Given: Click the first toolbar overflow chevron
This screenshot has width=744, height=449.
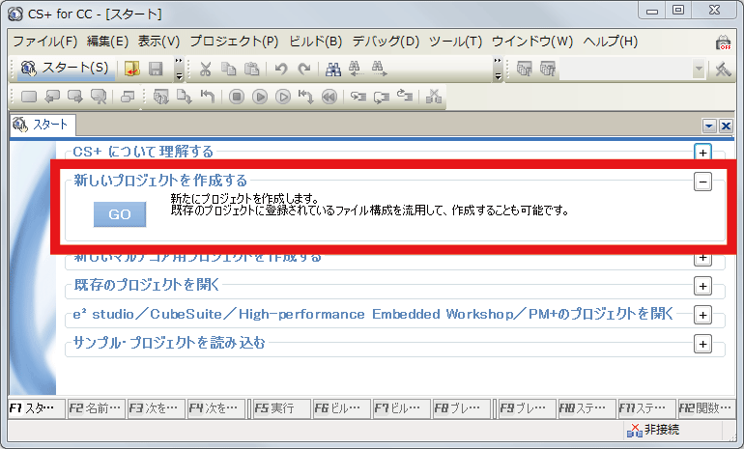Looking at the screenshot, I should click(x=179, y=70).
